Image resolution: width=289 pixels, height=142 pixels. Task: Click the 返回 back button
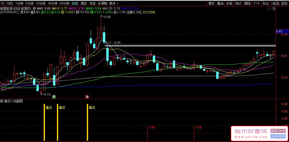284,3
